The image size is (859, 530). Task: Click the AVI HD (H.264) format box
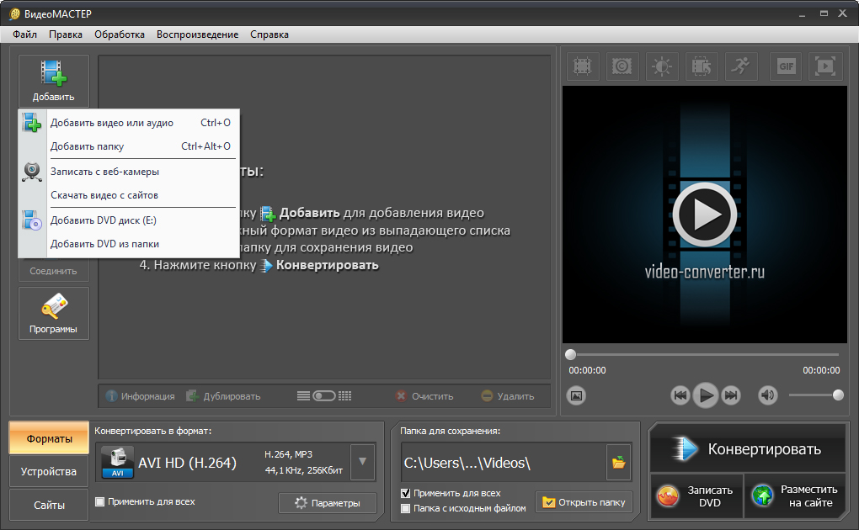[223, 463]
